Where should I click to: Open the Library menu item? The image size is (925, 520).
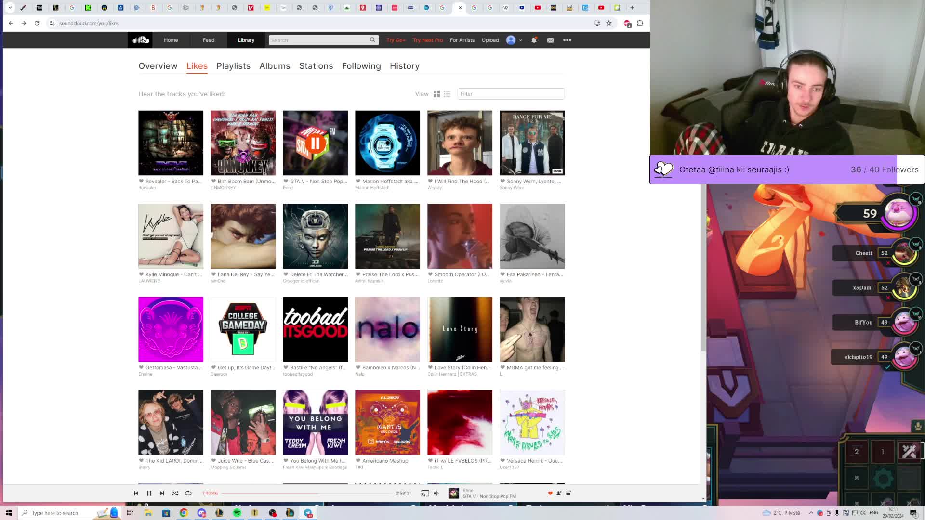pyautogui.click(x=246, y=40)
